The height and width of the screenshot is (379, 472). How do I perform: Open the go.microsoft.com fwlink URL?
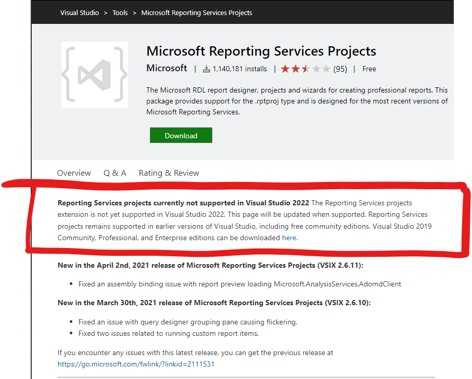click(136, 364)
